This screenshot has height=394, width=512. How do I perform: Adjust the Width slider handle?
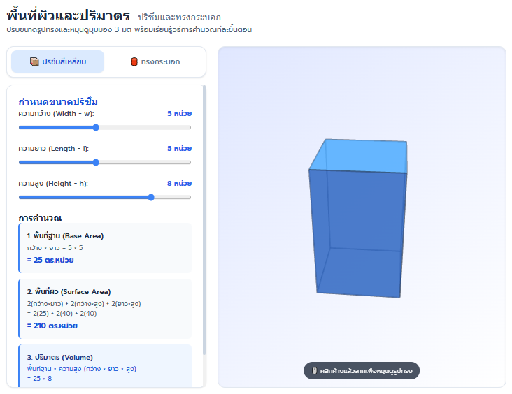click(96, 128)
